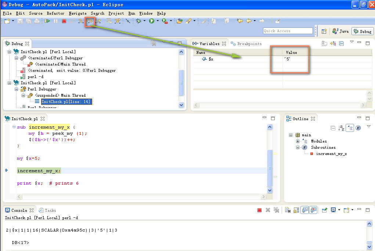Screen dimensions: 375x251
Task: Switch to the Tasks tab
Action: click(x=48, y=210)
